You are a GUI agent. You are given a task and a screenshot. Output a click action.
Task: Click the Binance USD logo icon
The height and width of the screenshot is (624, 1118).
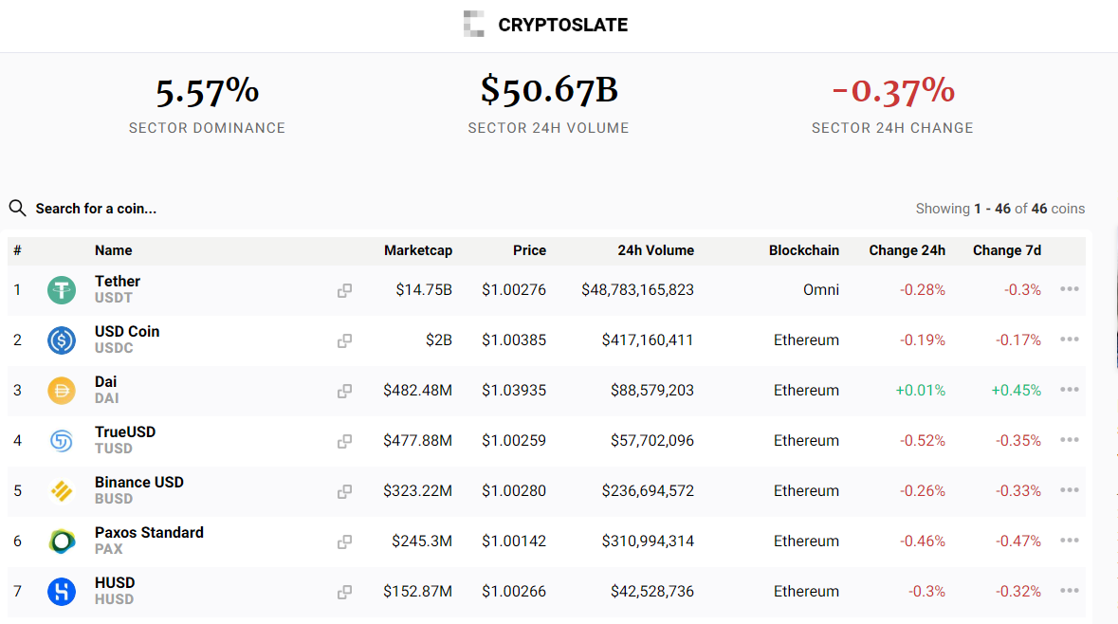[x=62, y=491]
